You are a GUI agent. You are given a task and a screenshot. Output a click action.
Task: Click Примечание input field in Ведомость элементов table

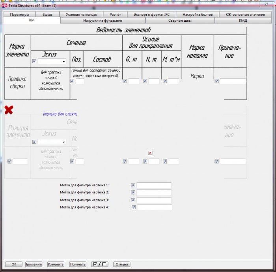(x=233, y=81)
